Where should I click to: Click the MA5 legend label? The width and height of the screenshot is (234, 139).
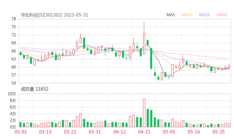click(170, 15)
